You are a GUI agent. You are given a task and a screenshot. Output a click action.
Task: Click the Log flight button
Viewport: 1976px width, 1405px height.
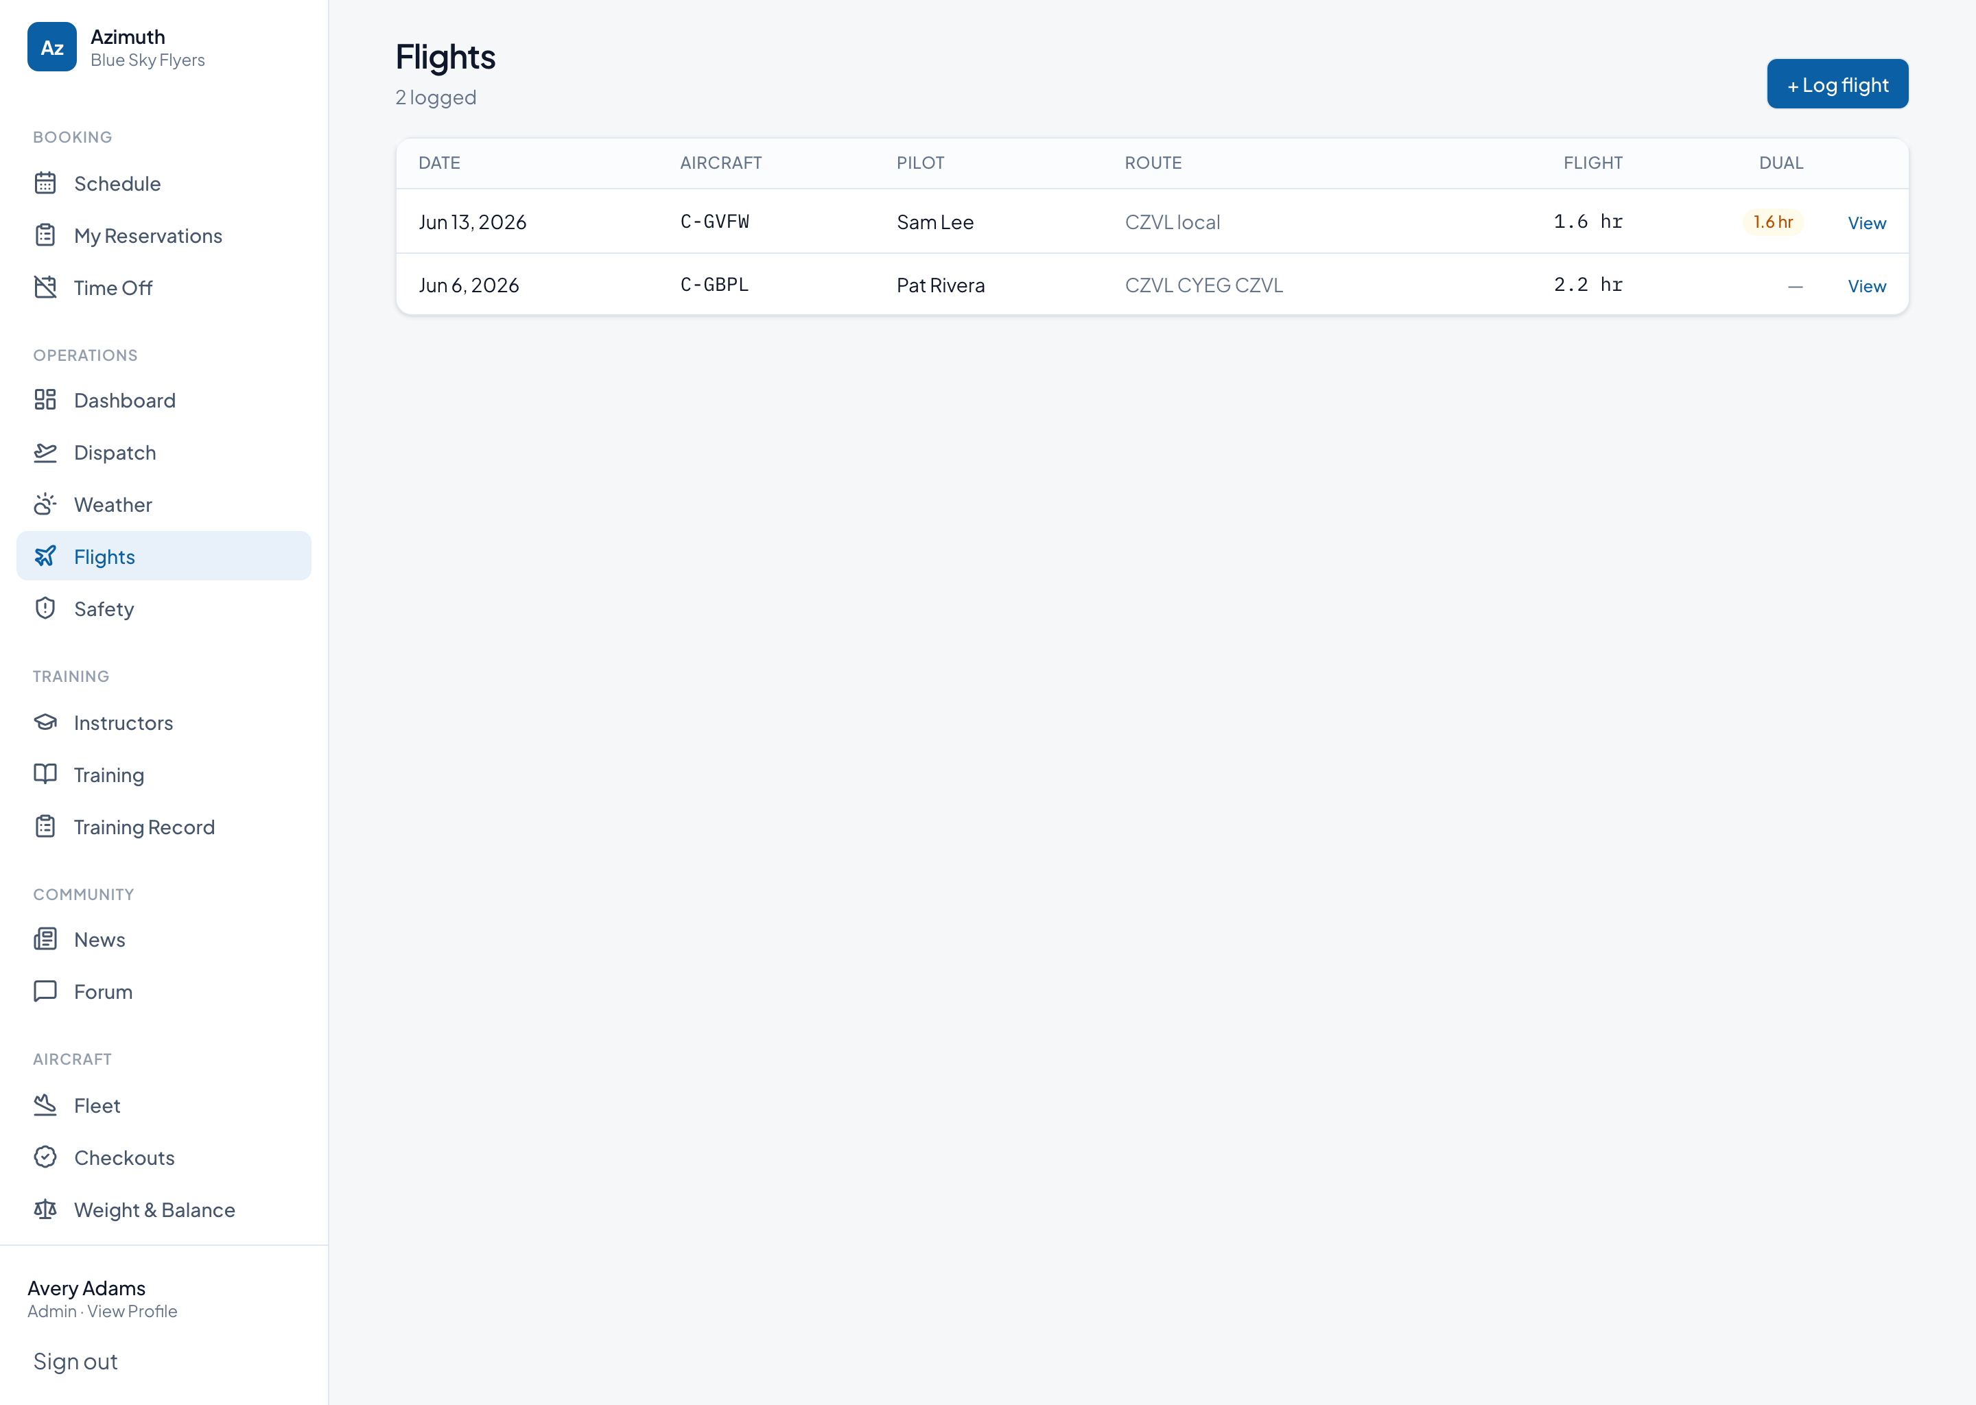[1837, 84]
